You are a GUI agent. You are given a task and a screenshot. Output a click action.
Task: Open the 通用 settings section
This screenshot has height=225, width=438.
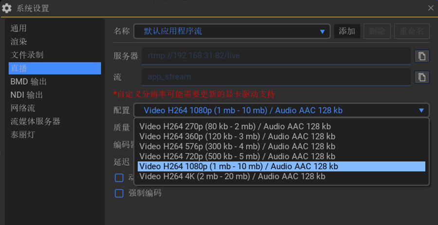[x=18, y=29]
